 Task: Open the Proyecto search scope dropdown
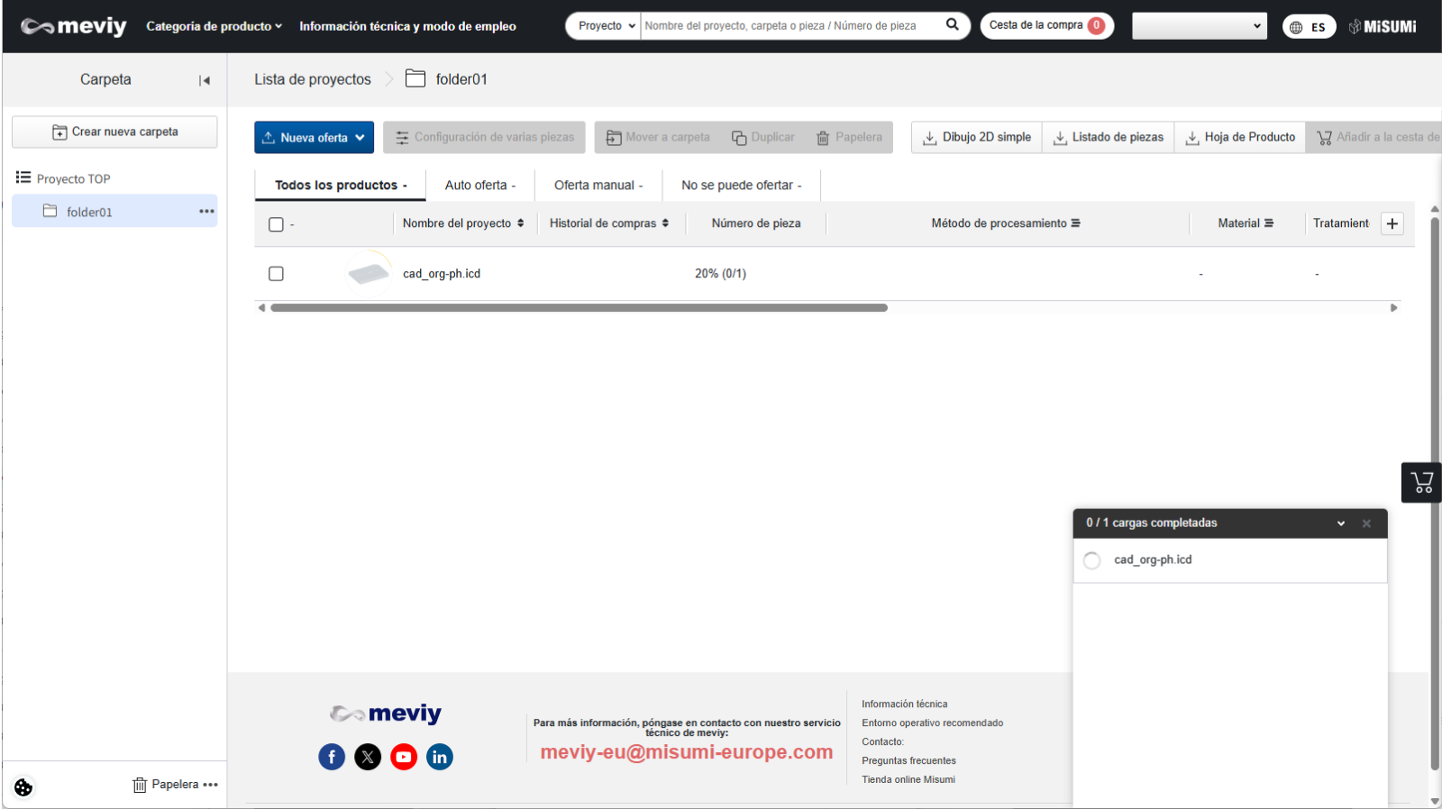click(x=606, y=26)
